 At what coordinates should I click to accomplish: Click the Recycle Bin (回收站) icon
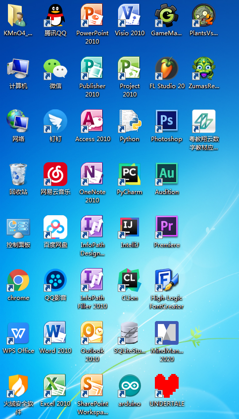[18, 174]
